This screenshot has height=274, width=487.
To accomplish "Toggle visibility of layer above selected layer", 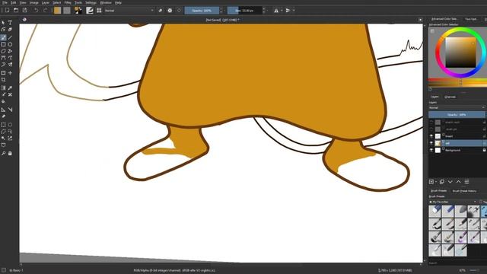I will [x=431, y=136].
